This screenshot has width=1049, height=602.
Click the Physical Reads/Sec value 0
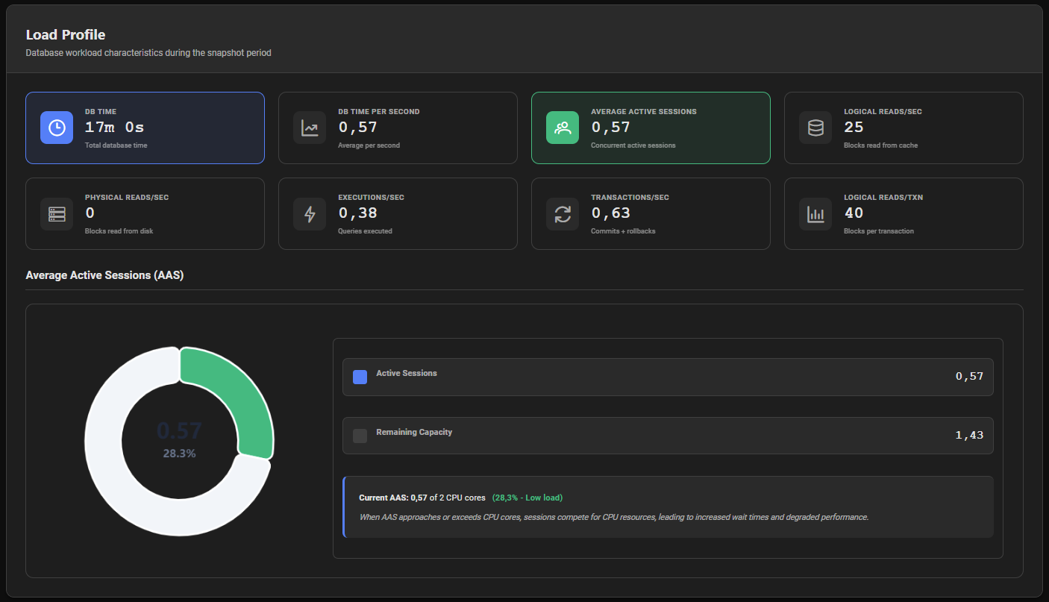click(x=90, y=213)
